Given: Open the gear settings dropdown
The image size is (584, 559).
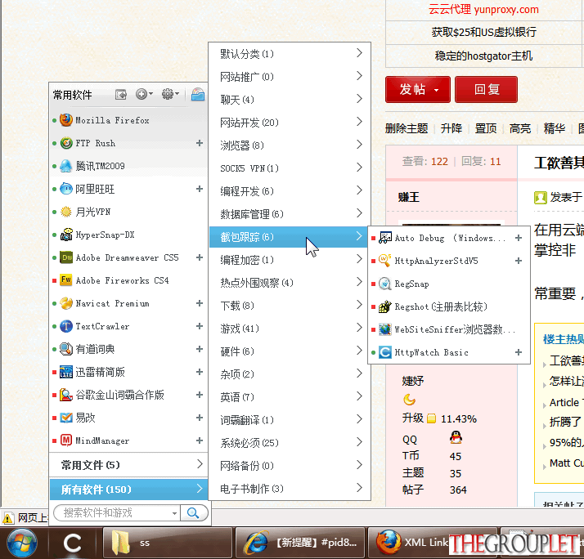Looking at the screenshot, I should [x=170, y=94].
